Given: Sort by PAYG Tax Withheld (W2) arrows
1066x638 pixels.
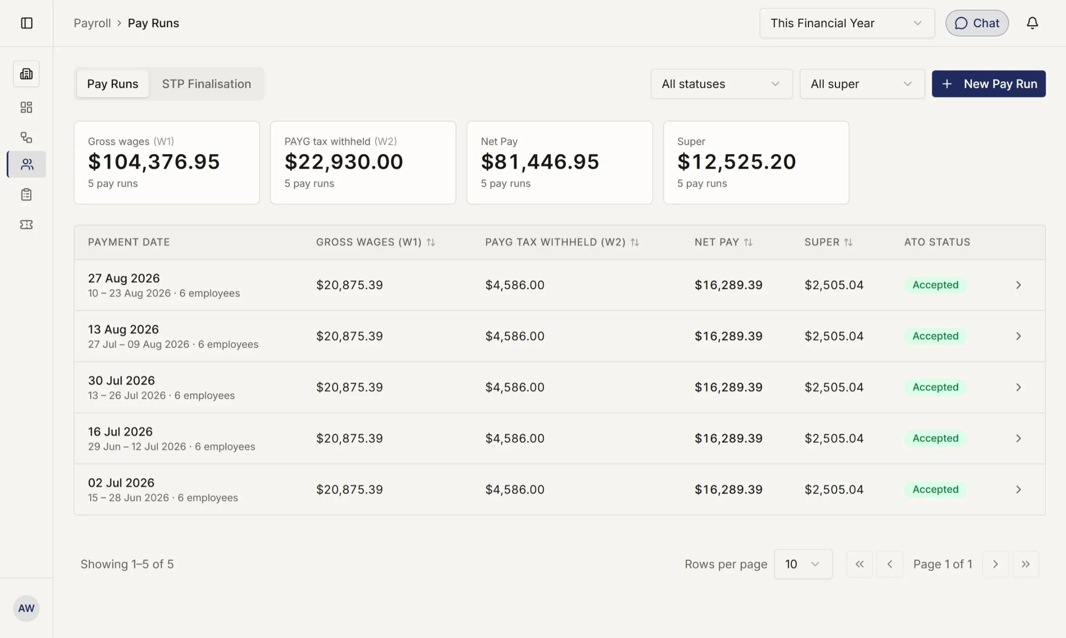Looking at the screenshot, I should point(635,242).
